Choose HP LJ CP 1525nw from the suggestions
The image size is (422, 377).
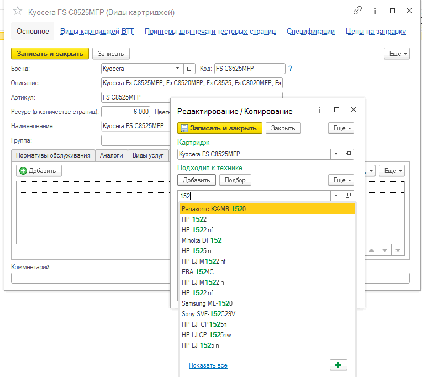(x=267, y=335)
